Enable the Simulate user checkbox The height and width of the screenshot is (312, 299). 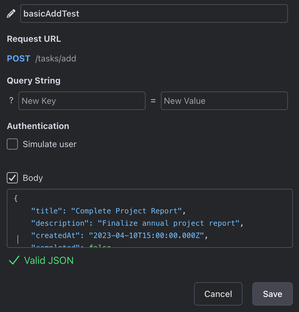pyautogui.click(x=12, y=144)
